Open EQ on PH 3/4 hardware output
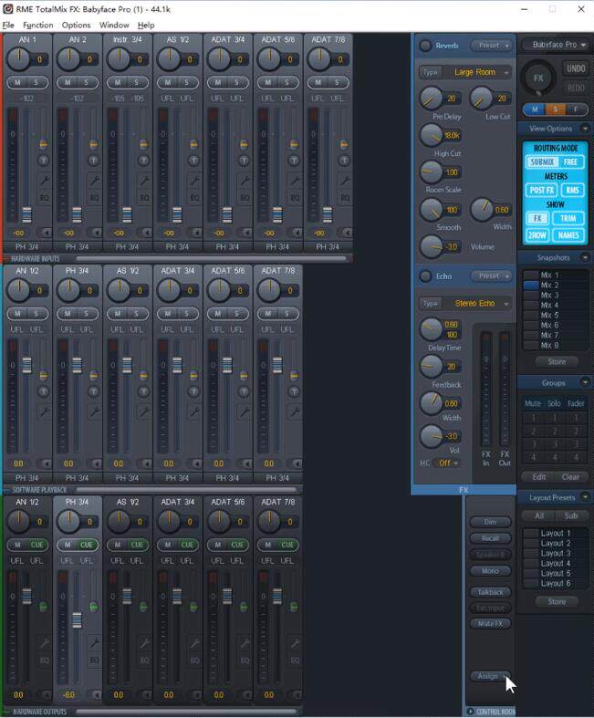The height and width of the screenshot is (718, 594). point(94,661)
